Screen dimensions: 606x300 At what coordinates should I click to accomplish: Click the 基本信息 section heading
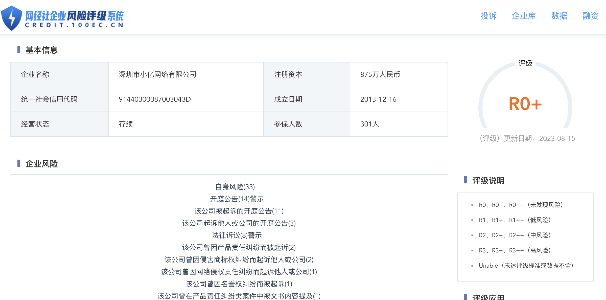(41, 50)
